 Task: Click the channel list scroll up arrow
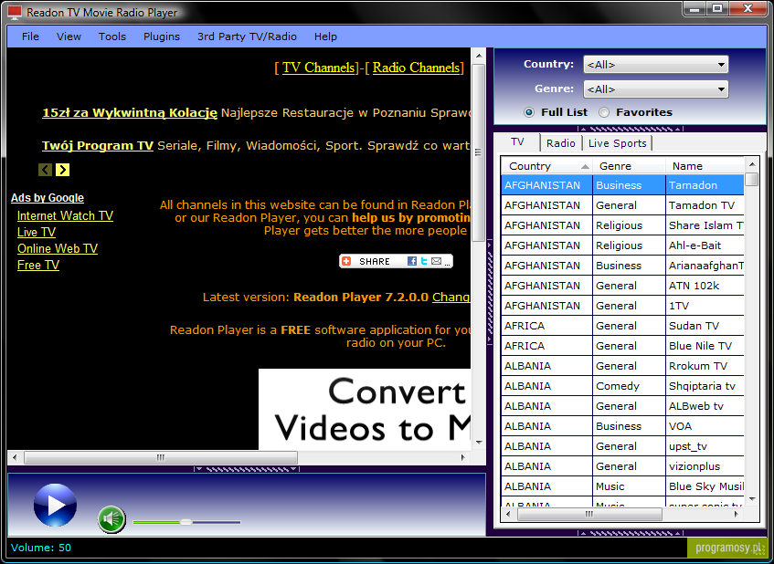(x=752, y=164)
